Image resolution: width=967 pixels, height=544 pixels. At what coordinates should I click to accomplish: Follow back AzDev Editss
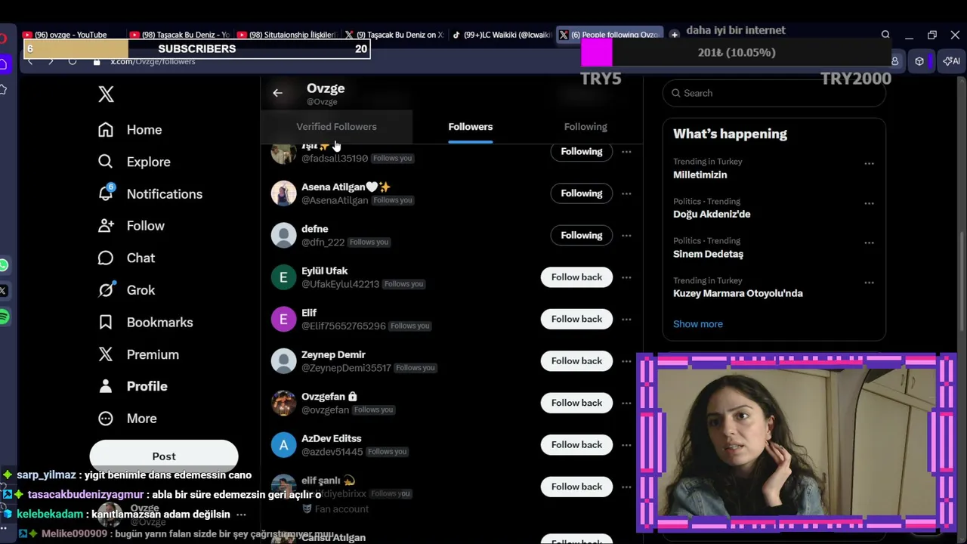coord(576,445)
